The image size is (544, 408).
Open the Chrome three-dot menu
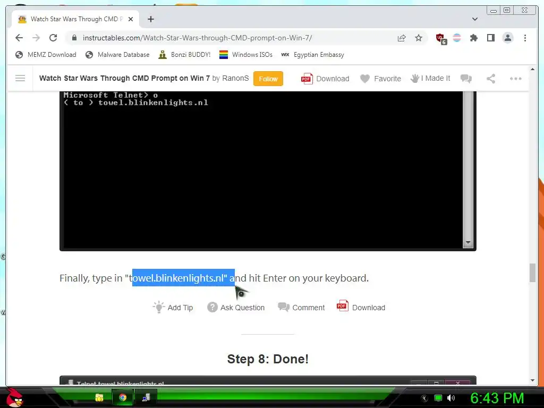(x=525, y=38)
